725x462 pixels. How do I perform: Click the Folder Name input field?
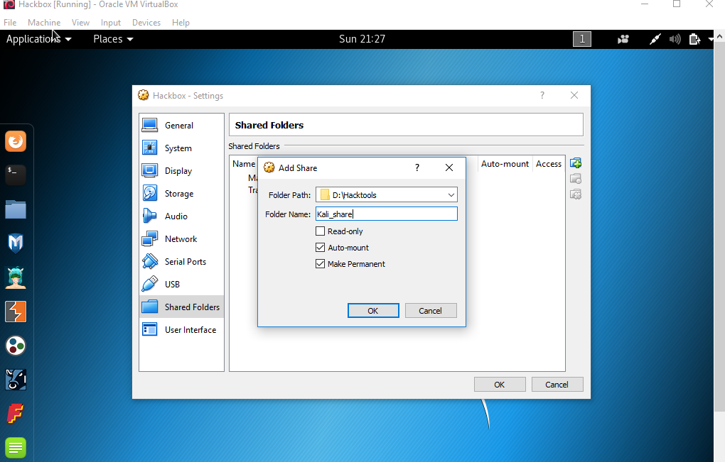pos(387,214)
